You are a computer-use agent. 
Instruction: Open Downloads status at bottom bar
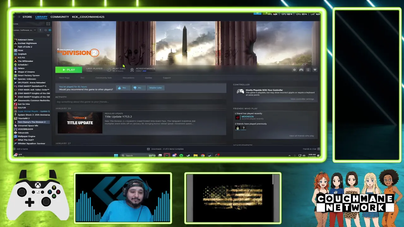click(165, 149)
